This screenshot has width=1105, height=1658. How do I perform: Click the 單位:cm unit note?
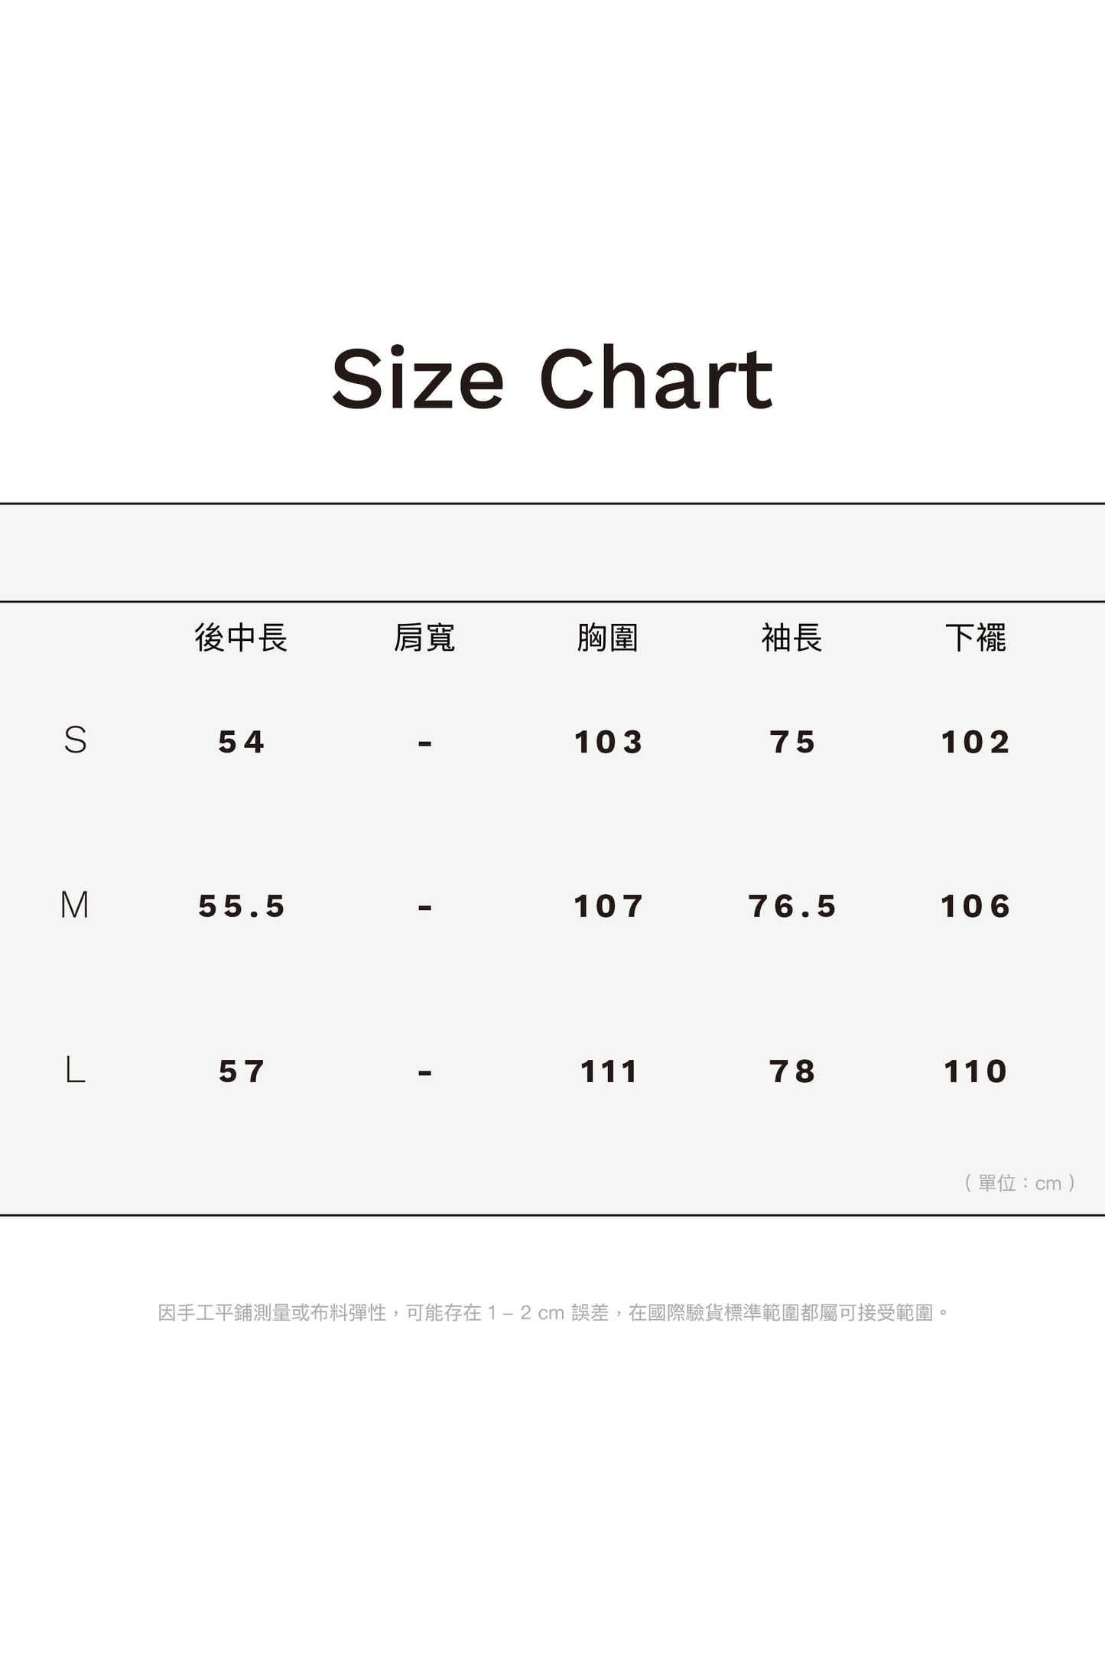pos(1020,1183)
